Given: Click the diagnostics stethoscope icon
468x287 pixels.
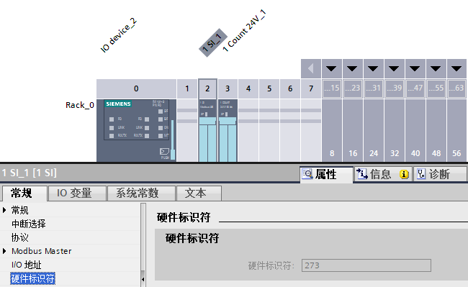Looking at the screenshot, I should point(421,174).
